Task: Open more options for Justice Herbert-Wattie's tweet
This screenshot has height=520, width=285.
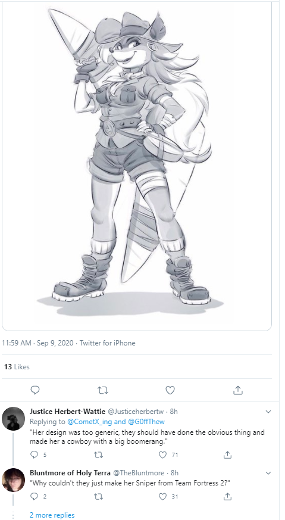Action: pyautogui.click(x=268, y=412)
